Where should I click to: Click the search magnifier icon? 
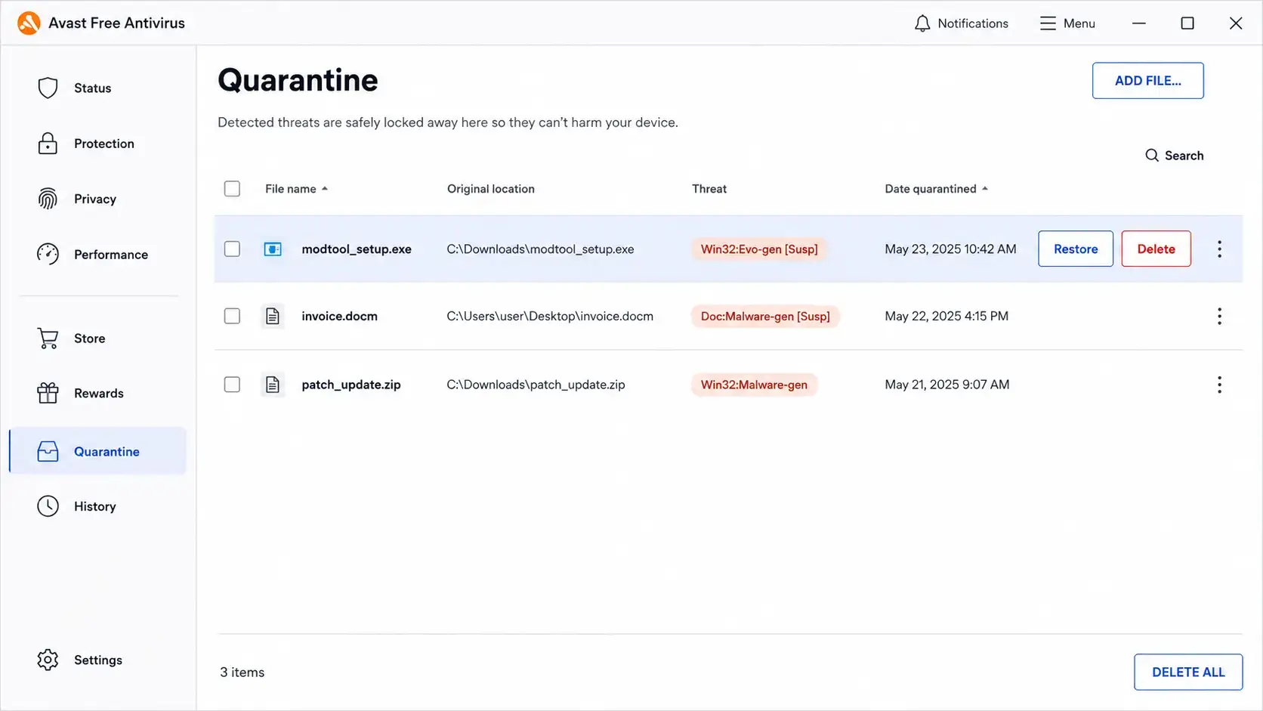click(1152, 155)
